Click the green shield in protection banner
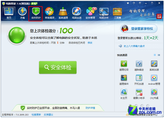165x119 pixels. coord(23,108)
